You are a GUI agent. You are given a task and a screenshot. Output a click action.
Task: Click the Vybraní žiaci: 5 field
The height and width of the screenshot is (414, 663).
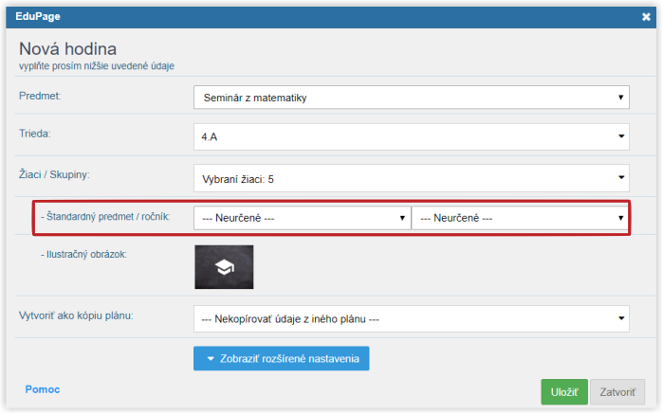412,178
